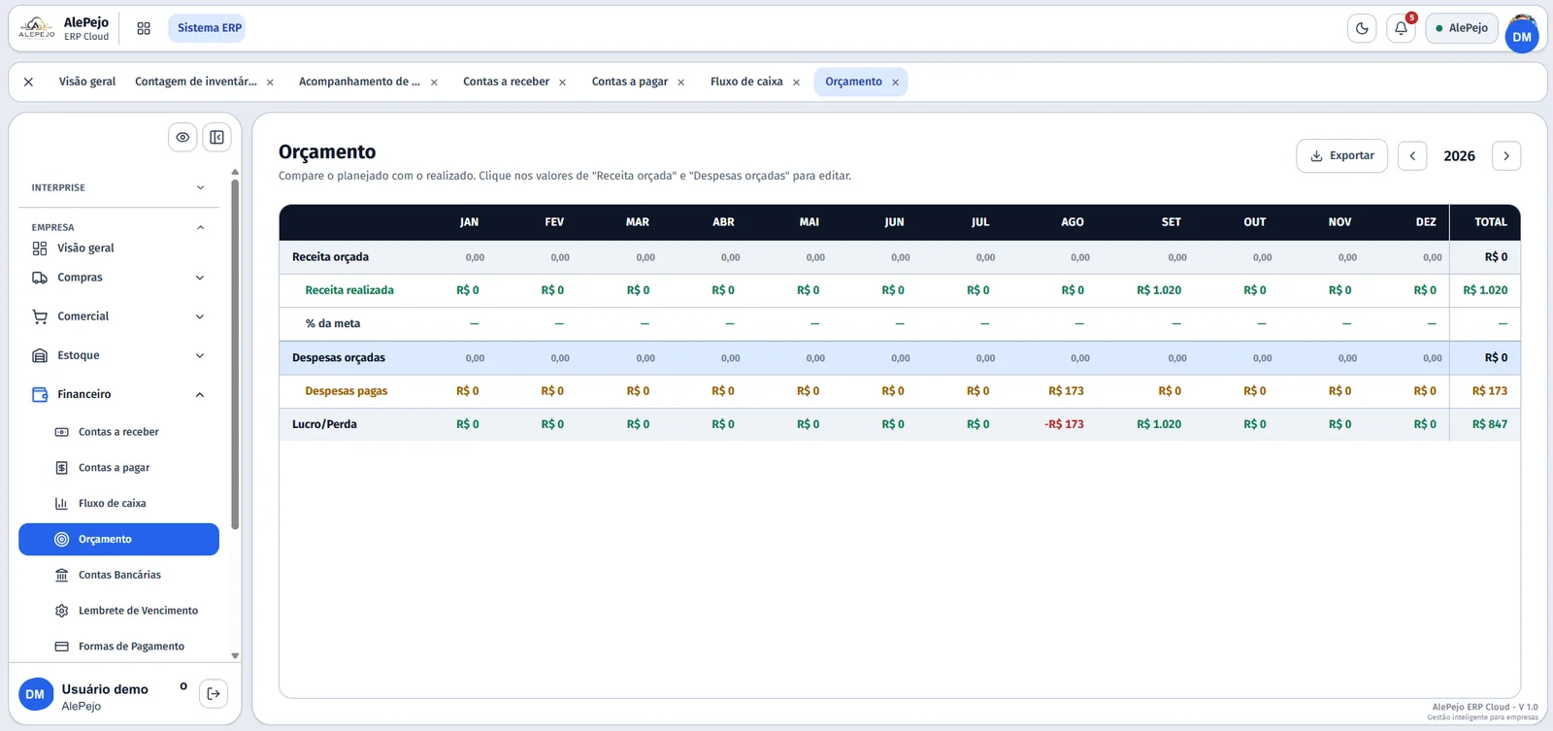This screenshot has height=731, width=1553.
Task: Click the AlePejo logo
Action: click(x=37, y=28)
